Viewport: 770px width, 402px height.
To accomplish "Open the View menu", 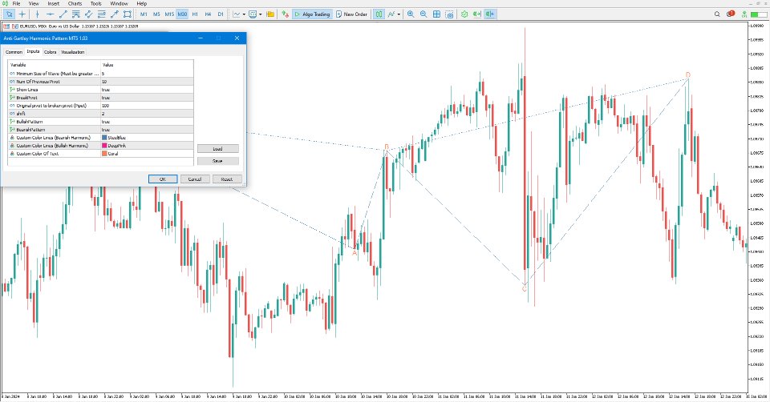I will point(34,3).
